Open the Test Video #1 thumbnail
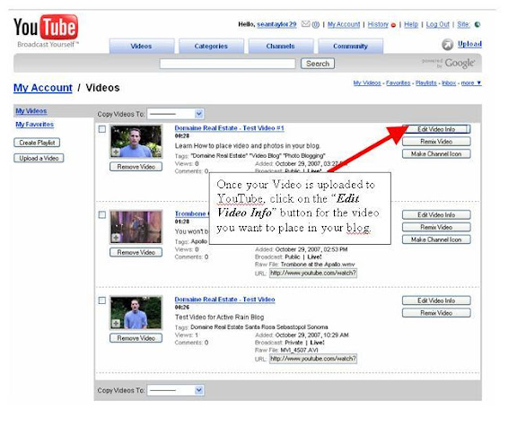This screenshot has height=426, width=517. 136,142
